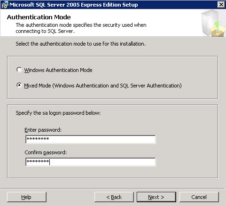Close the SQL Server Setup dialog

[221, 5]
